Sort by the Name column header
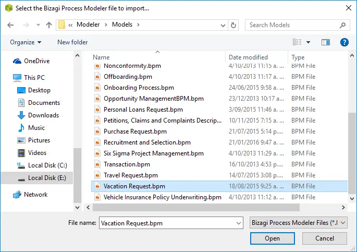The image size is (357, 252). click(101, 57)
